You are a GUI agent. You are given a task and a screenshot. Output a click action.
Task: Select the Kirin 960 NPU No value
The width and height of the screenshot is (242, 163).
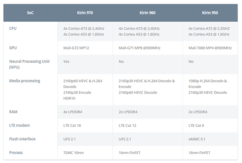(121, 62)
